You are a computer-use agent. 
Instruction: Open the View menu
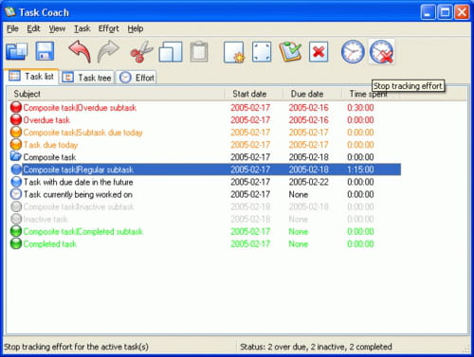click(57, 28)
